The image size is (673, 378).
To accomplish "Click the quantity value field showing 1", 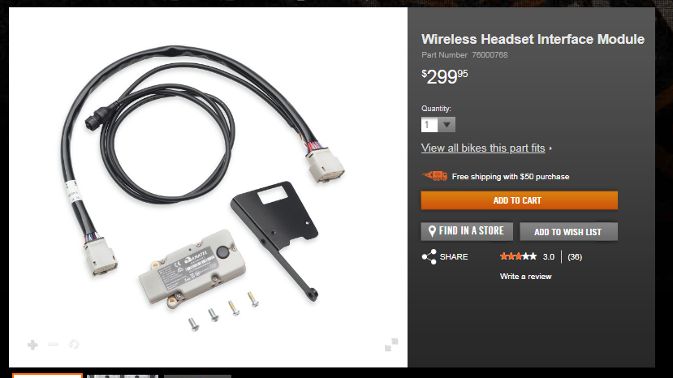I will tap(429, 125).
